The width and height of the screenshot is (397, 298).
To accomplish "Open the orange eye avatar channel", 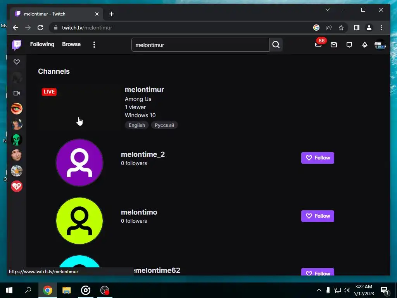I will (x=17, y=109).
